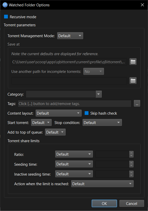Click the Cancel button
148x211 pixels.
131,203
